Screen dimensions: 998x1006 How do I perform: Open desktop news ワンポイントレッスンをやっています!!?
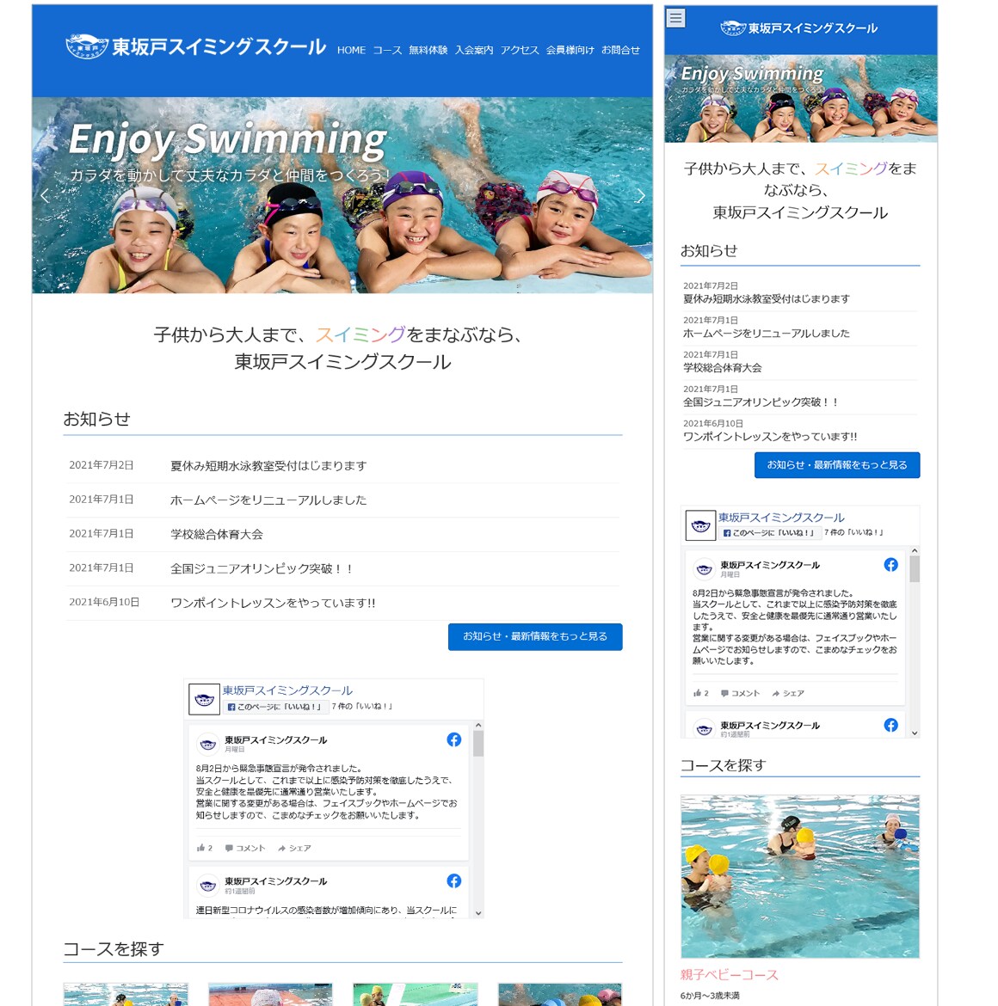pos(273,603)
